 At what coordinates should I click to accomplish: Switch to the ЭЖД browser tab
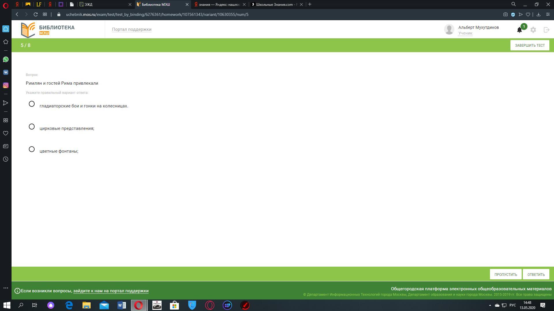point(104,4)
